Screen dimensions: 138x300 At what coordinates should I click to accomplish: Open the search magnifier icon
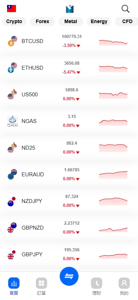coord(125,9)
